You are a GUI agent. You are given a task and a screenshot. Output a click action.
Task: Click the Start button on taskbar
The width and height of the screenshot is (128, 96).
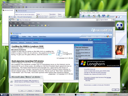point(4,95)
